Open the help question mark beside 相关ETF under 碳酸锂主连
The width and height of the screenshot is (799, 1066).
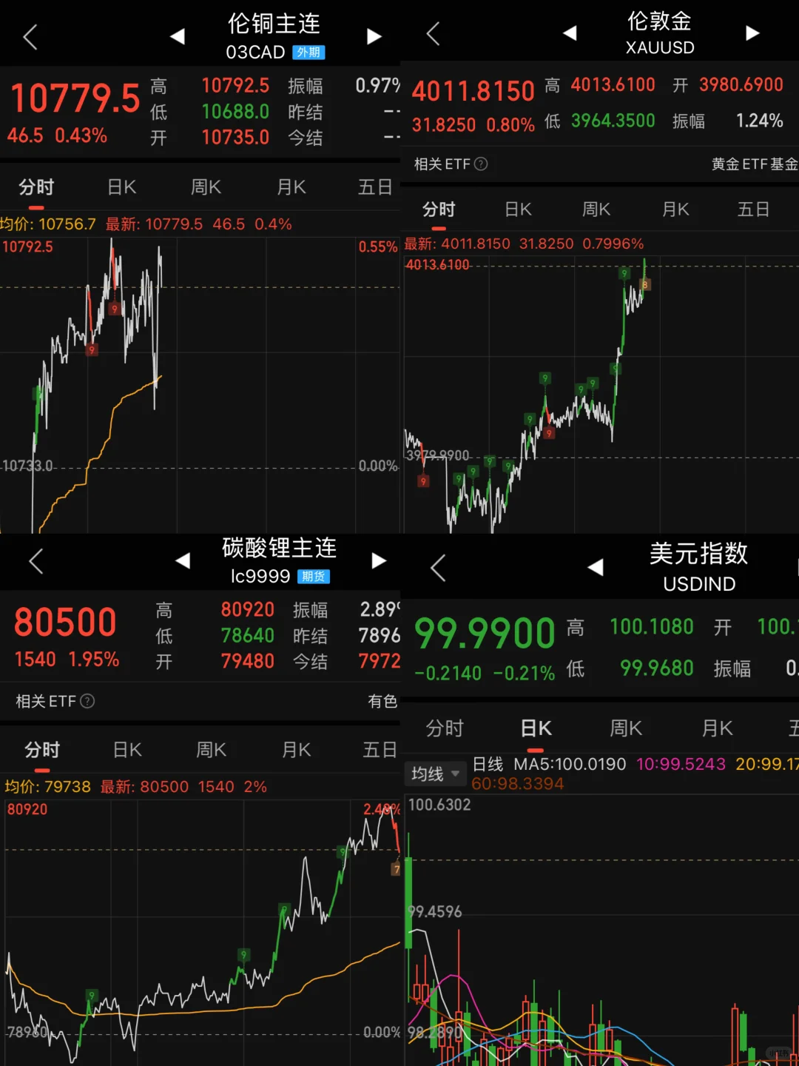tap(87, 701)
